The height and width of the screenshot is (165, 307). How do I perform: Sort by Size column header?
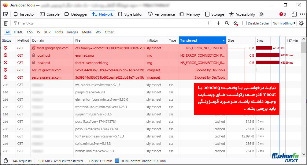241,40
